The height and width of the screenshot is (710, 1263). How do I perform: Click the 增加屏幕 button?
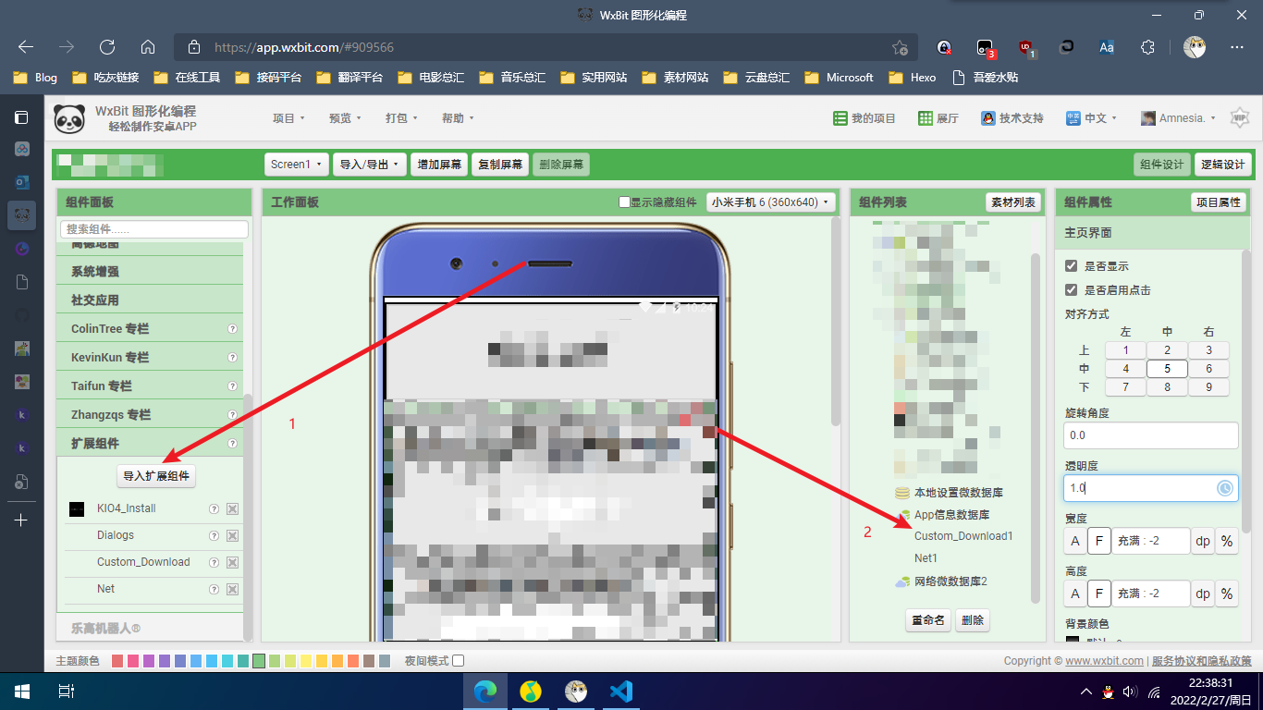(x=439, y=165)
